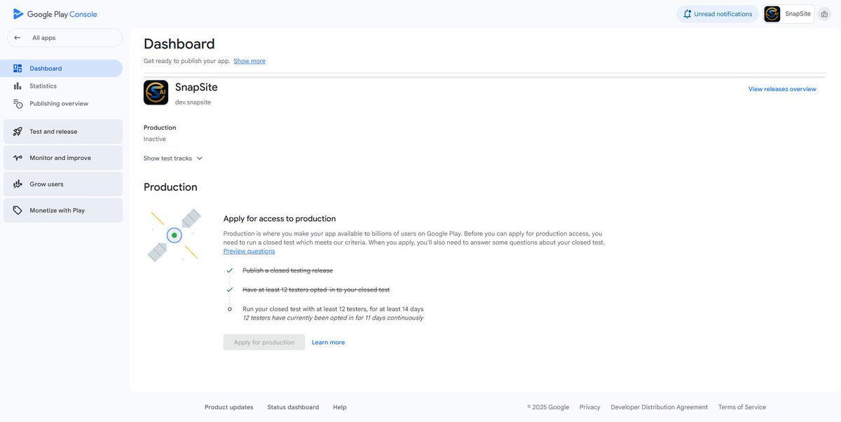Screen dimensions: 841x422
Task: Click the satellite illustration in Production section
Action: coord(175,235)
